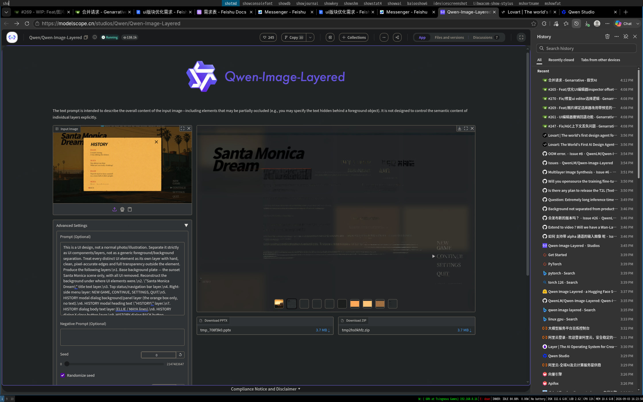This screenshot has width=643, height=402.
Task: Download the output gallery image
Action: pos(460,128)
